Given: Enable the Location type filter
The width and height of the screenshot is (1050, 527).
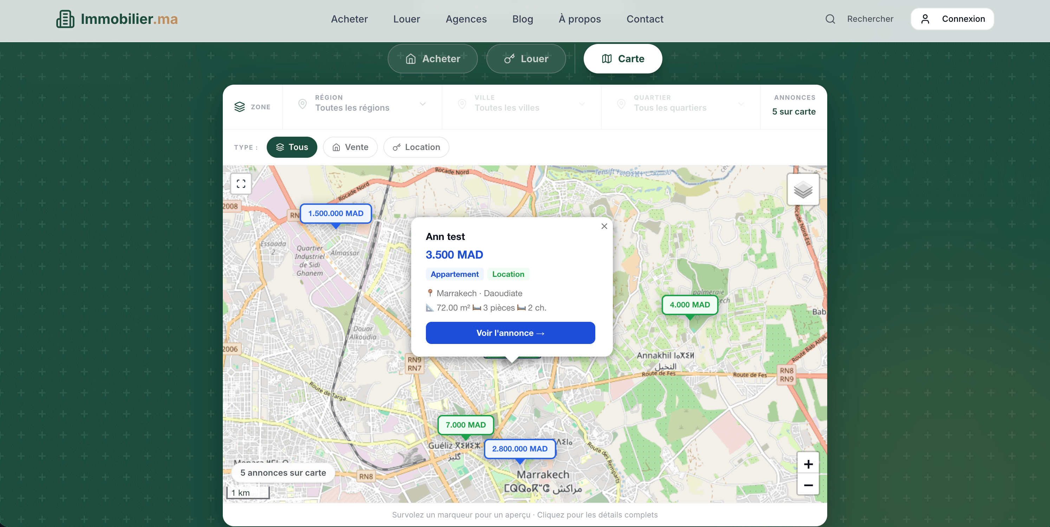Looking at the screenshot, I should click(x=416, y=147).
